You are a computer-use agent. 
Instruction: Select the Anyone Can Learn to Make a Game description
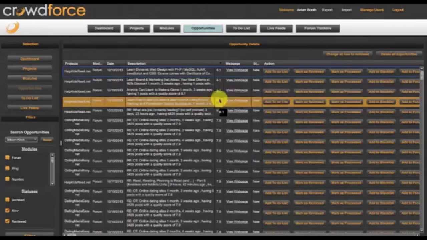tap(169, 91)
